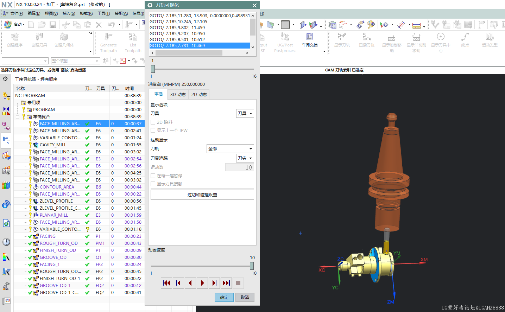Open the Assembly Navigator sidebar icon
This screenshot has width=505, height=312.
click(x=6, y=96)
